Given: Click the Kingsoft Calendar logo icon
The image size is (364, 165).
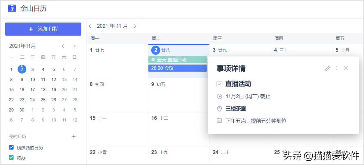Looking at the screenshot, I should click(12, 8).
